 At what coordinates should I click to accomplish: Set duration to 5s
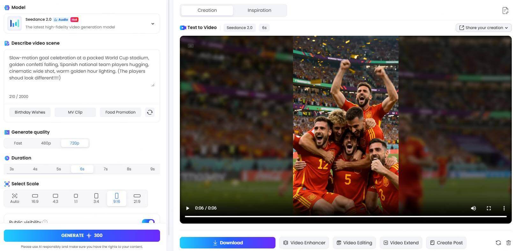tap(59, 169)
